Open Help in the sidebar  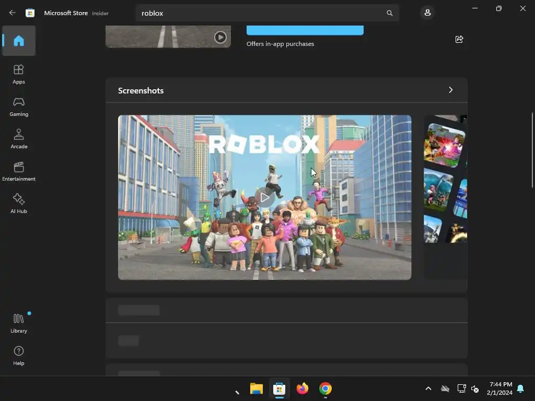click(x=19, y=356)
